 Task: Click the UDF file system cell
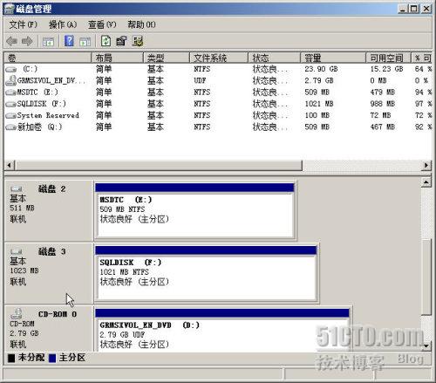click(200, 80)
